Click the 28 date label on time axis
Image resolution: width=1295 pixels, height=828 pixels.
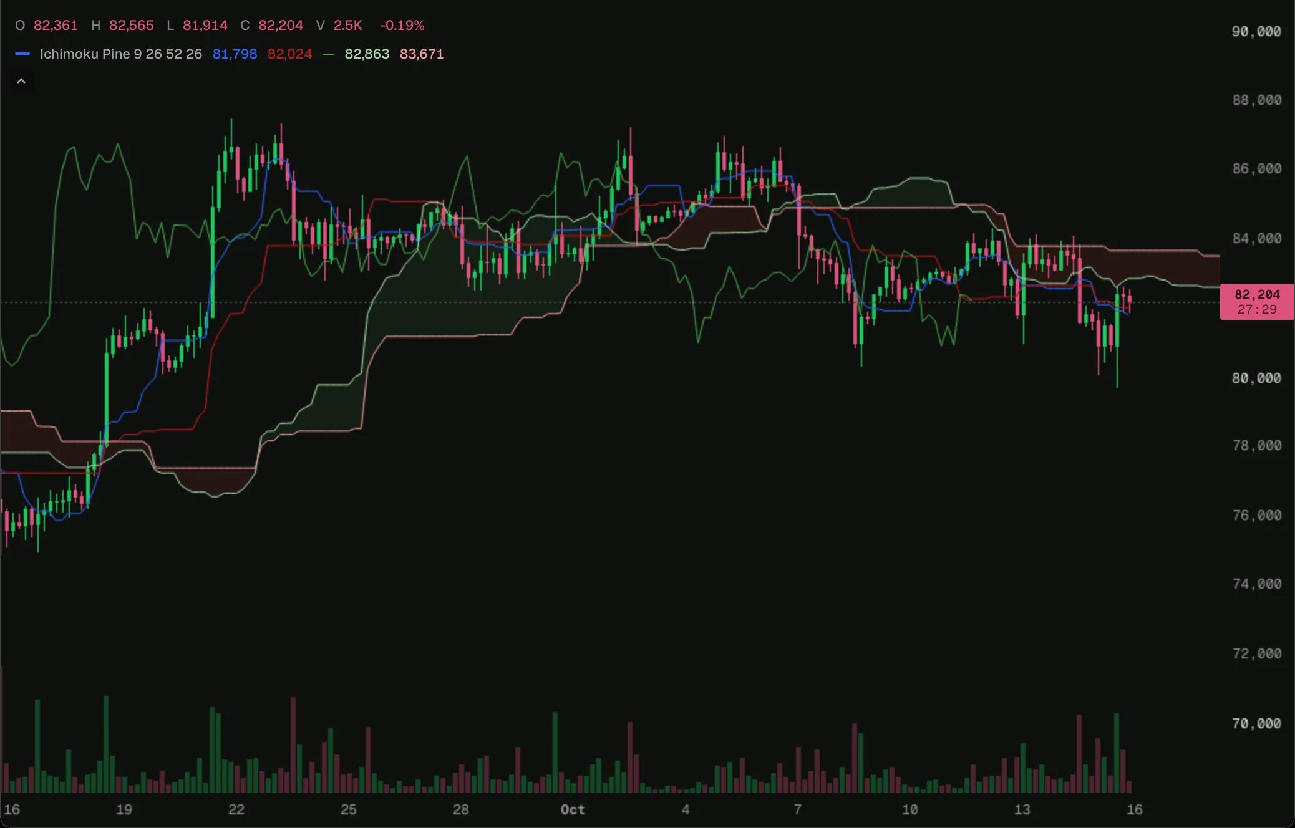tap(461, 810)
